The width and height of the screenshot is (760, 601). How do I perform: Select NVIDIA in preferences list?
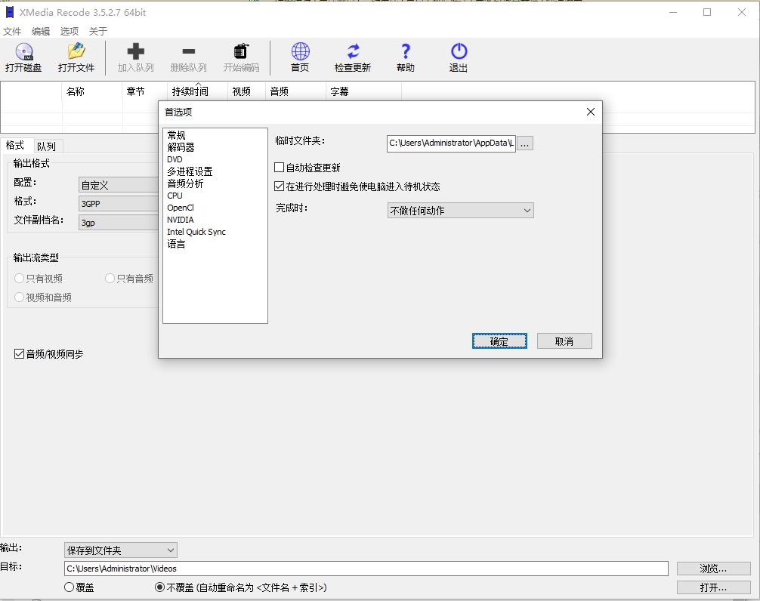181,220
